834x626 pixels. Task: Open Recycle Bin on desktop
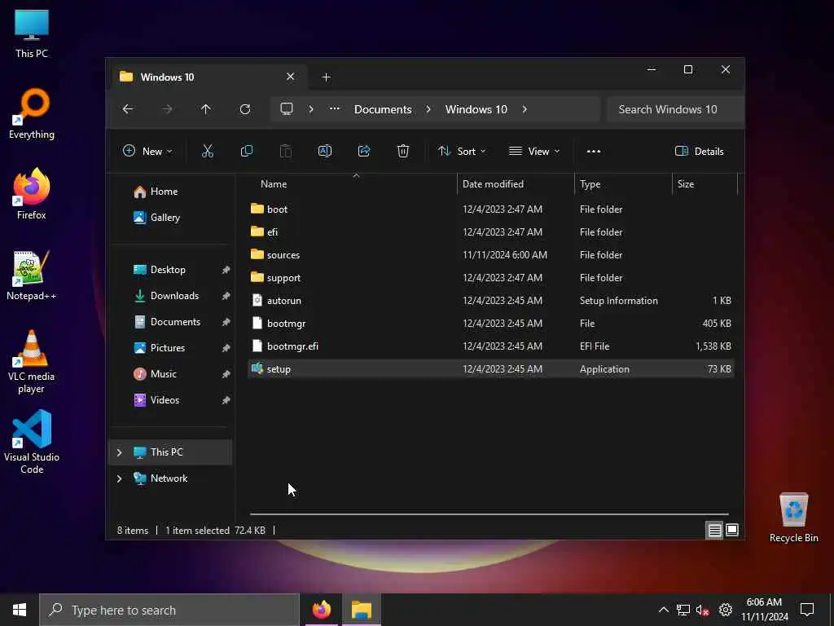793,518
